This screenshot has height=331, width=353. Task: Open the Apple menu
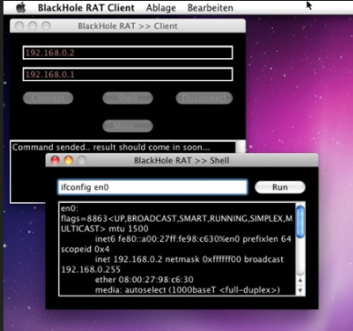(21, 7)
